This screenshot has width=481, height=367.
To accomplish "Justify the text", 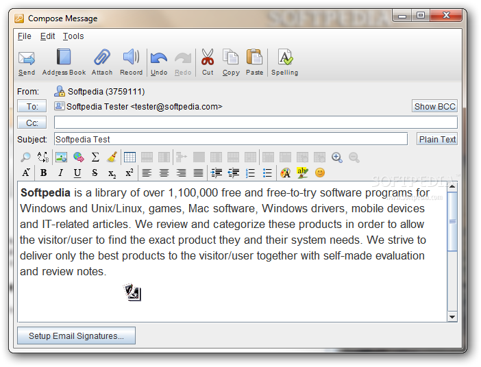I will [198, 173].
